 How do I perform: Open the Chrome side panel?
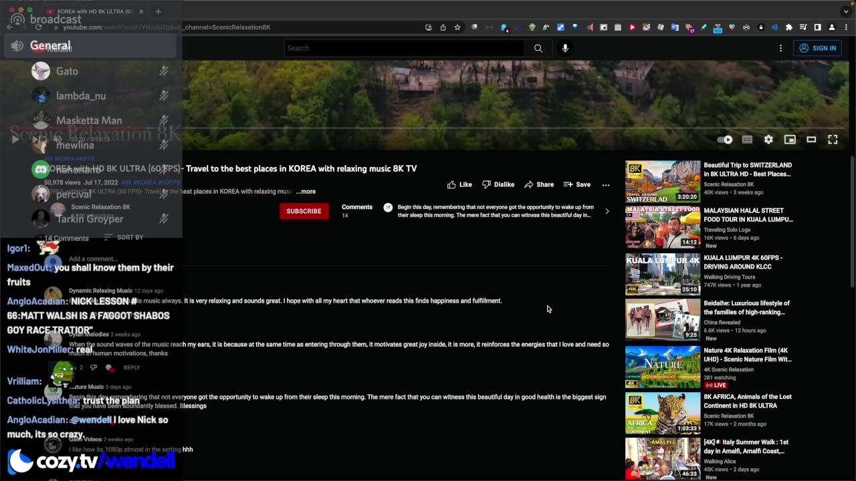817,27
